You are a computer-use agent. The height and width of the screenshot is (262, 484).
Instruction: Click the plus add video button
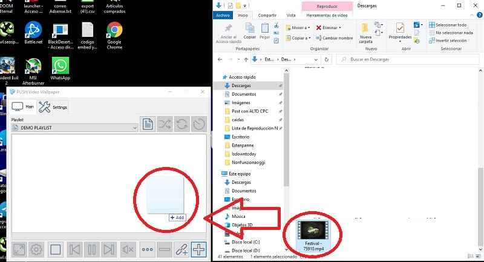point(199,249)
